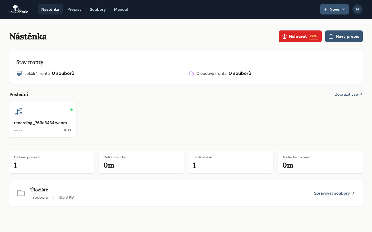
Task: Switch to the Přepisy tab
Action: click(x=74, y=9)
